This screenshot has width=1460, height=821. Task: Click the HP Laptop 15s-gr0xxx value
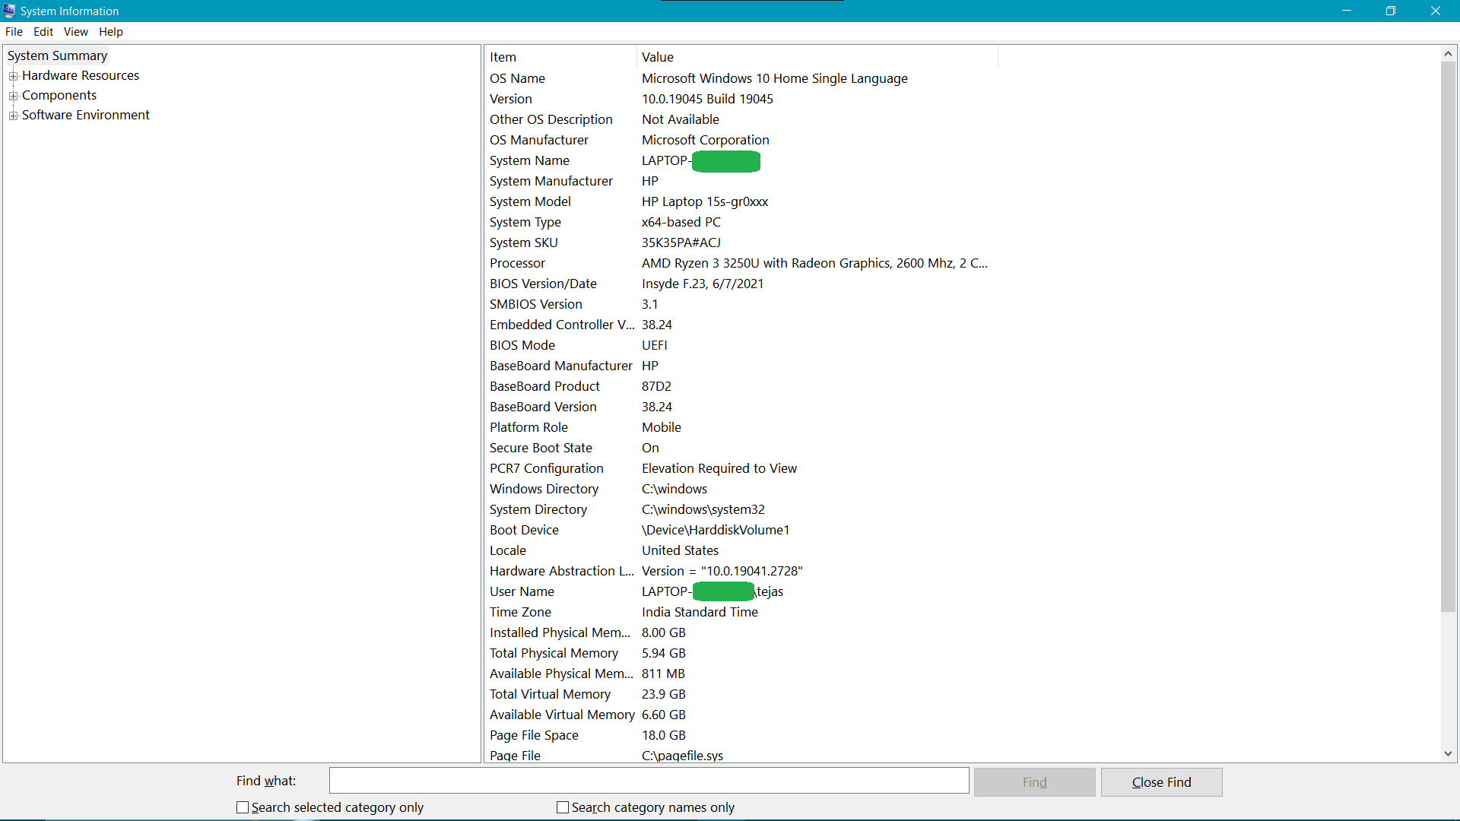pos(705,201)
